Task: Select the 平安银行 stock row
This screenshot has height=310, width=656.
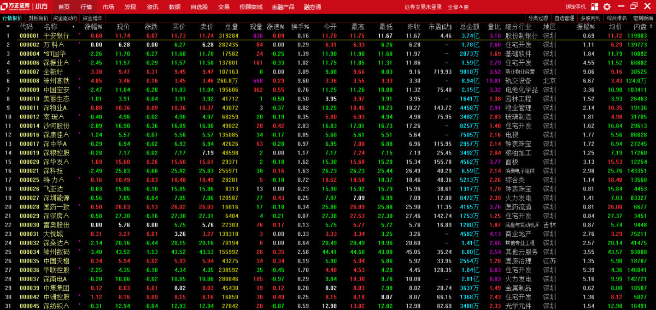Action: tap(56, 35)
